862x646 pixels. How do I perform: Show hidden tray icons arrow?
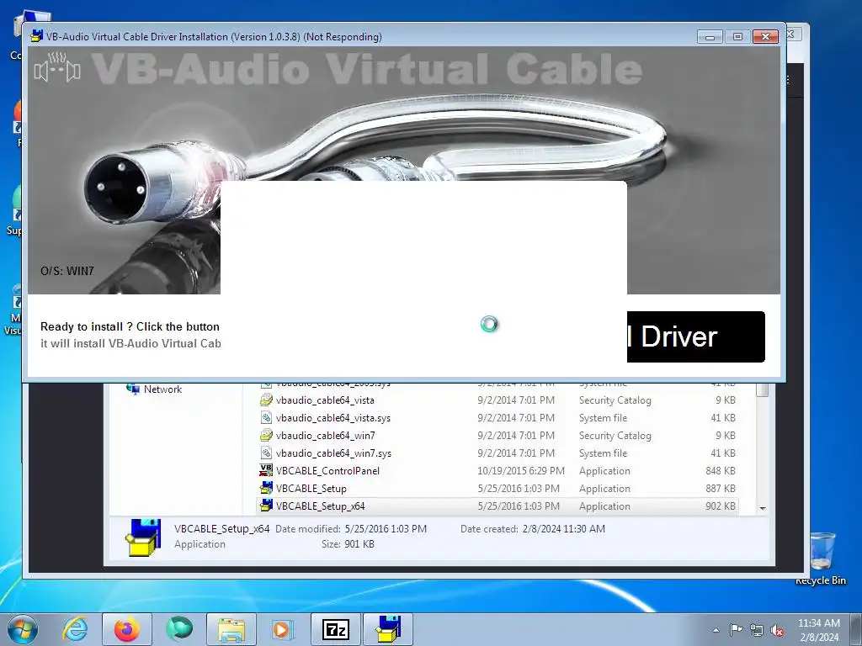pyautogui.click(x=716, y=630)
